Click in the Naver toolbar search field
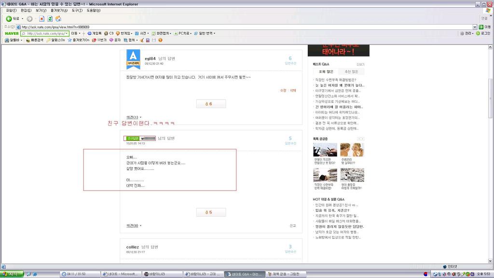 (44, 33)
